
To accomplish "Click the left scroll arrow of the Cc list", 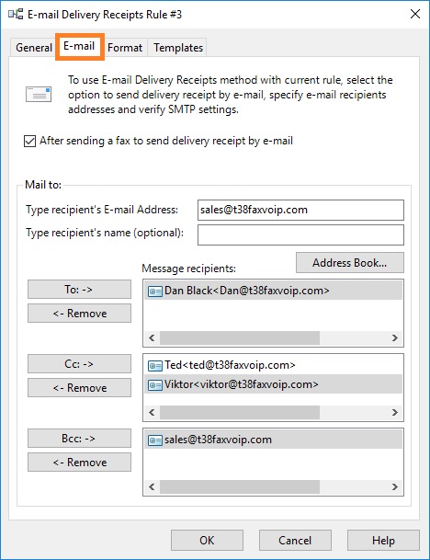I will [152, 413].
